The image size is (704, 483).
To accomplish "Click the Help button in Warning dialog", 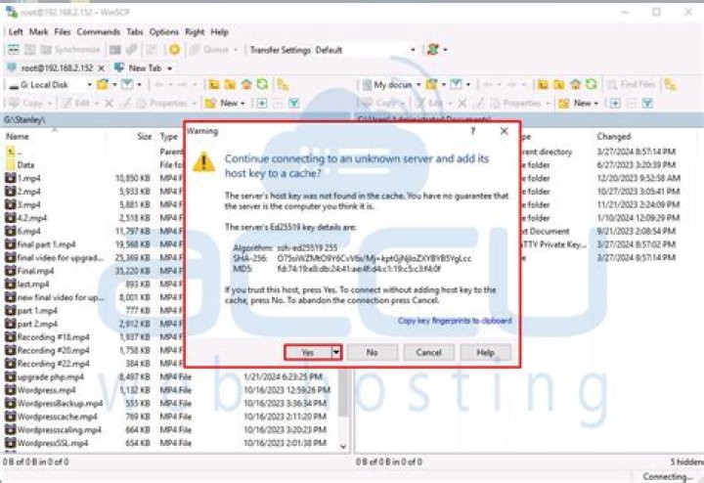I will click(x=485, y=352).
